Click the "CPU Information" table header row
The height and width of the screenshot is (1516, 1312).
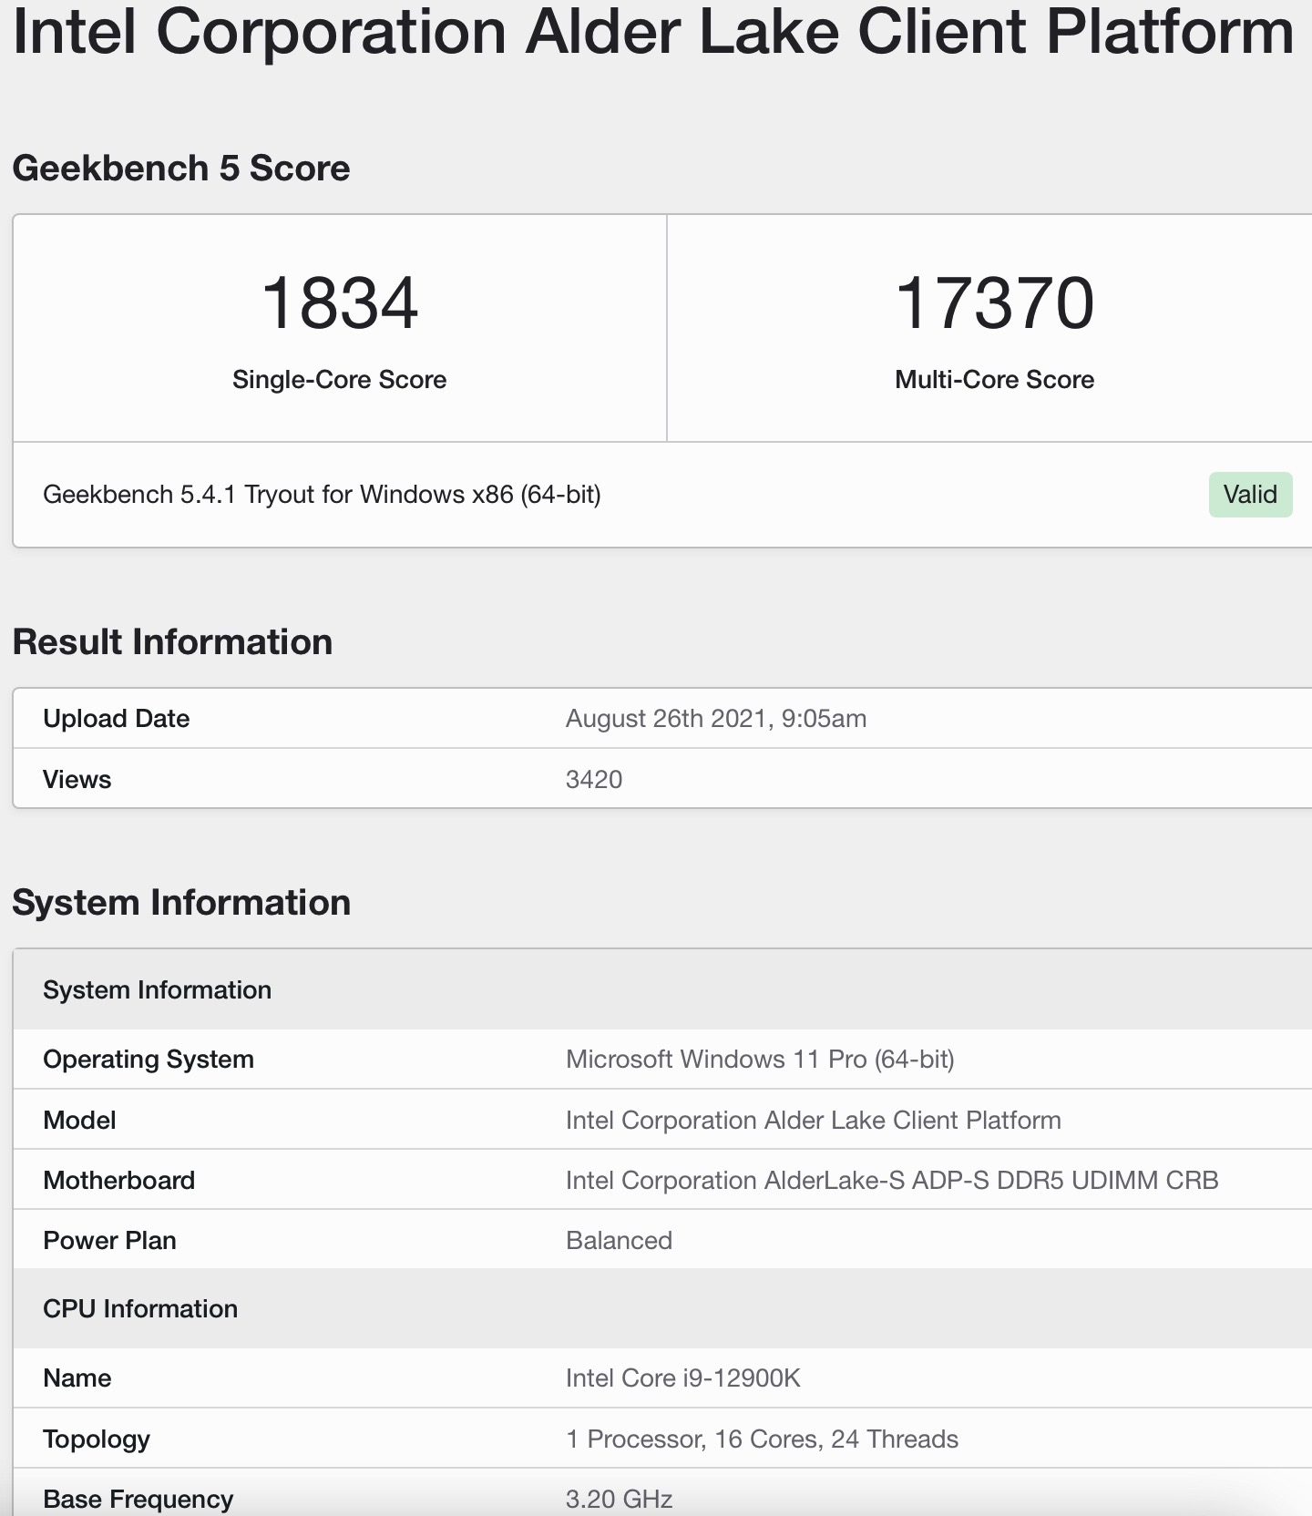pos(662,1308)
